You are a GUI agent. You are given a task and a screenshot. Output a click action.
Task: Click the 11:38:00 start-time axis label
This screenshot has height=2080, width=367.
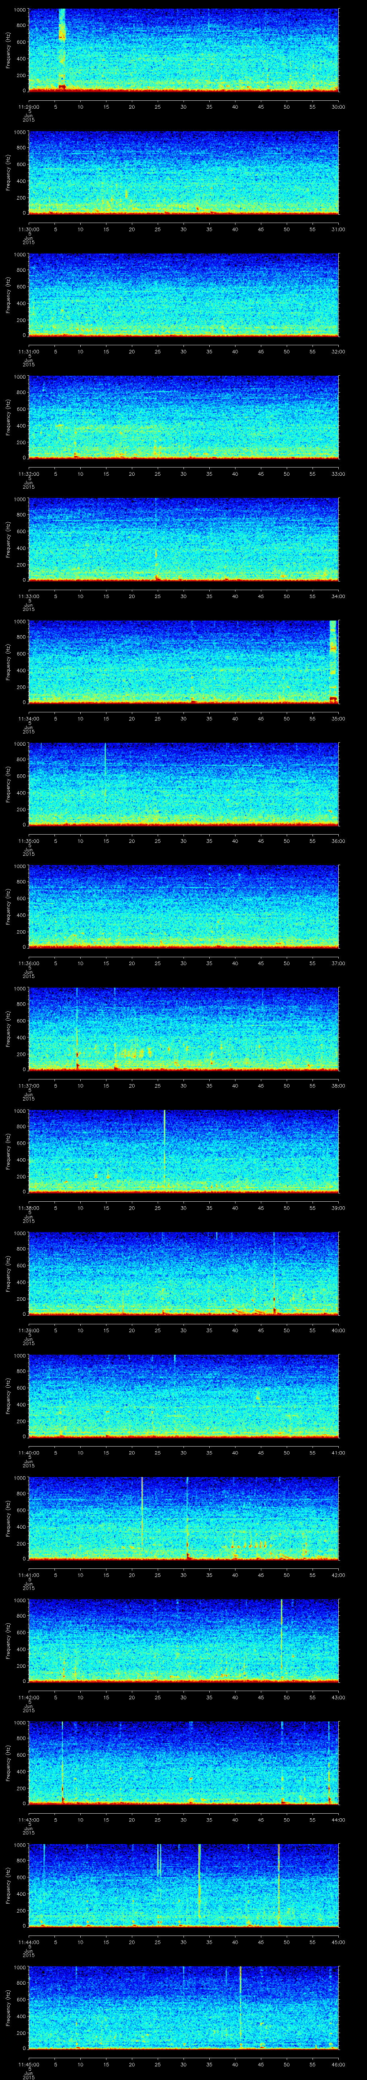click(29, 1207)
